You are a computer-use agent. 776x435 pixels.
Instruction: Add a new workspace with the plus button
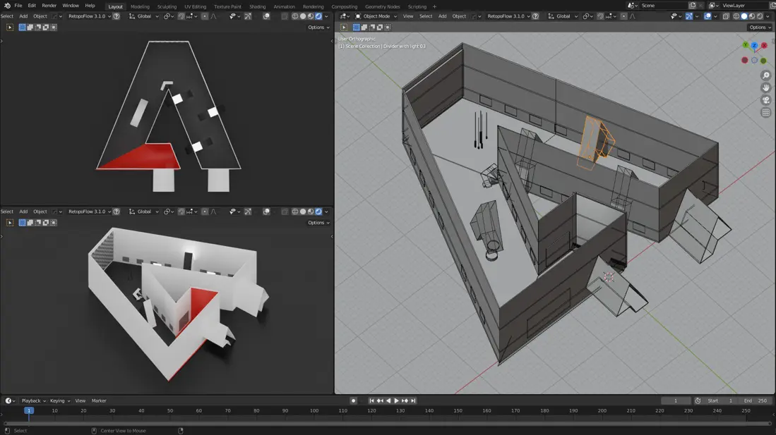(434, 6)
